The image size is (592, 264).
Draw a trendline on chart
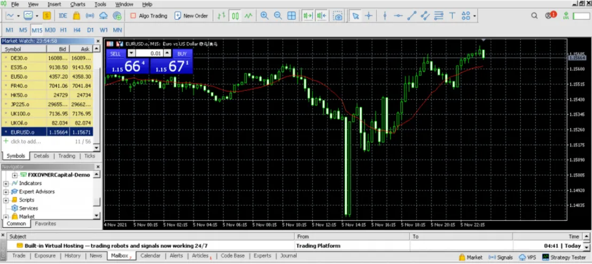[411, 16]
